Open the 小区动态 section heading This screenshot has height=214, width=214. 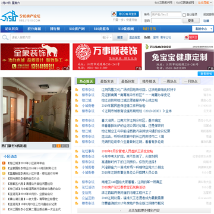pos(10,156)
